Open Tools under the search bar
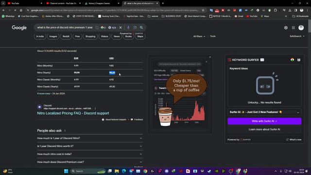Viewport: 311px width, 175px height. point(213,36)
